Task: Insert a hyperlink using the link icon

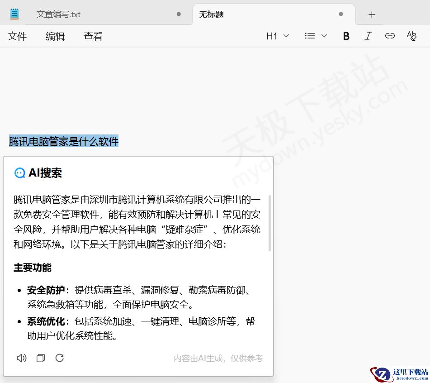Action: (x=390, y=36)
